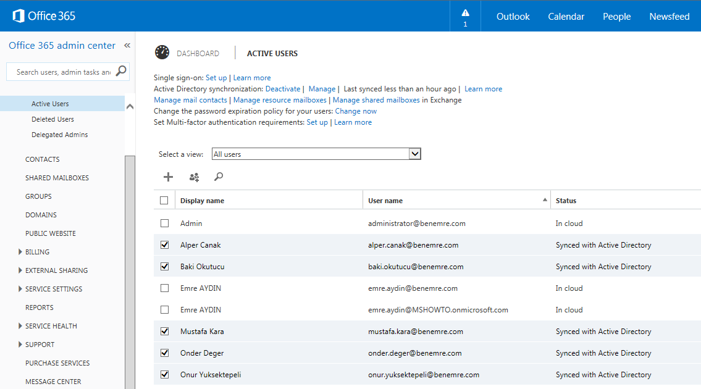Click the User name sort arrow
This screenshot has height=389, width=701.
pyautogui.click(x=545, y=200)
